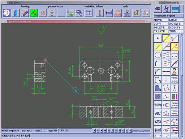
Task: Select the CREATE command
Action: (x=161, y=31)
